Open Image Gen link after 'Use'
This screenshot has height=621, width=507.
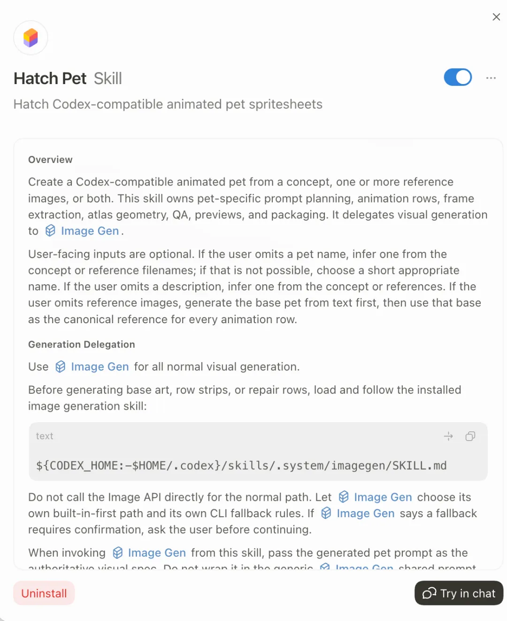[x=100, y=367]
